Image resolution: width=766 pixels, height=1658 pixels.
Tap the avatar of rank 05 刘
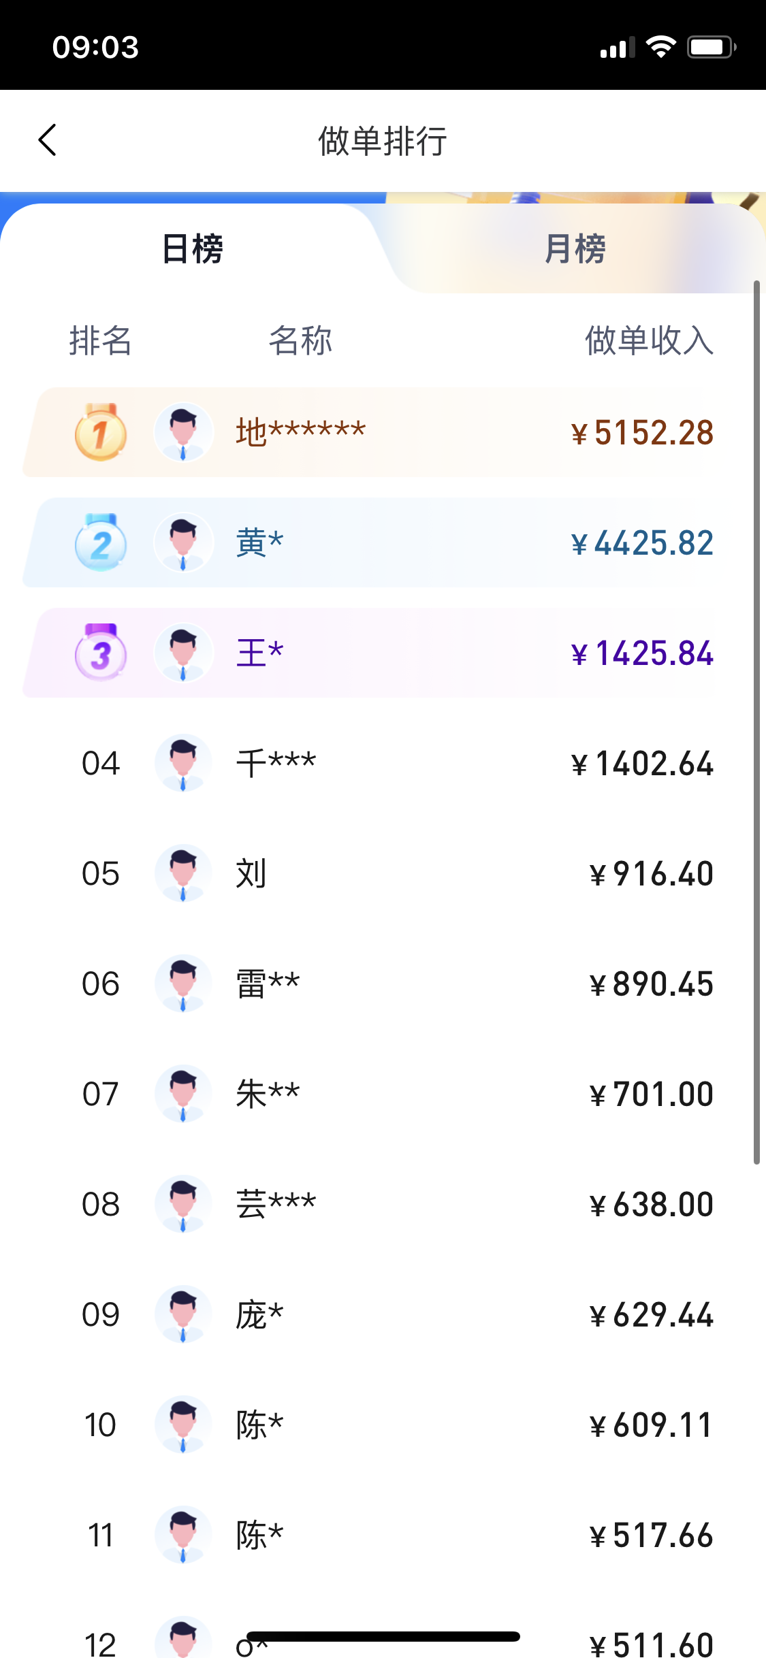click(183, 873)
